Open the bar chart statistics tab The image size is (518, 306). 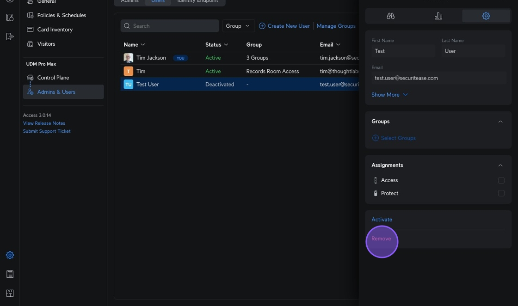pos(438,16)
